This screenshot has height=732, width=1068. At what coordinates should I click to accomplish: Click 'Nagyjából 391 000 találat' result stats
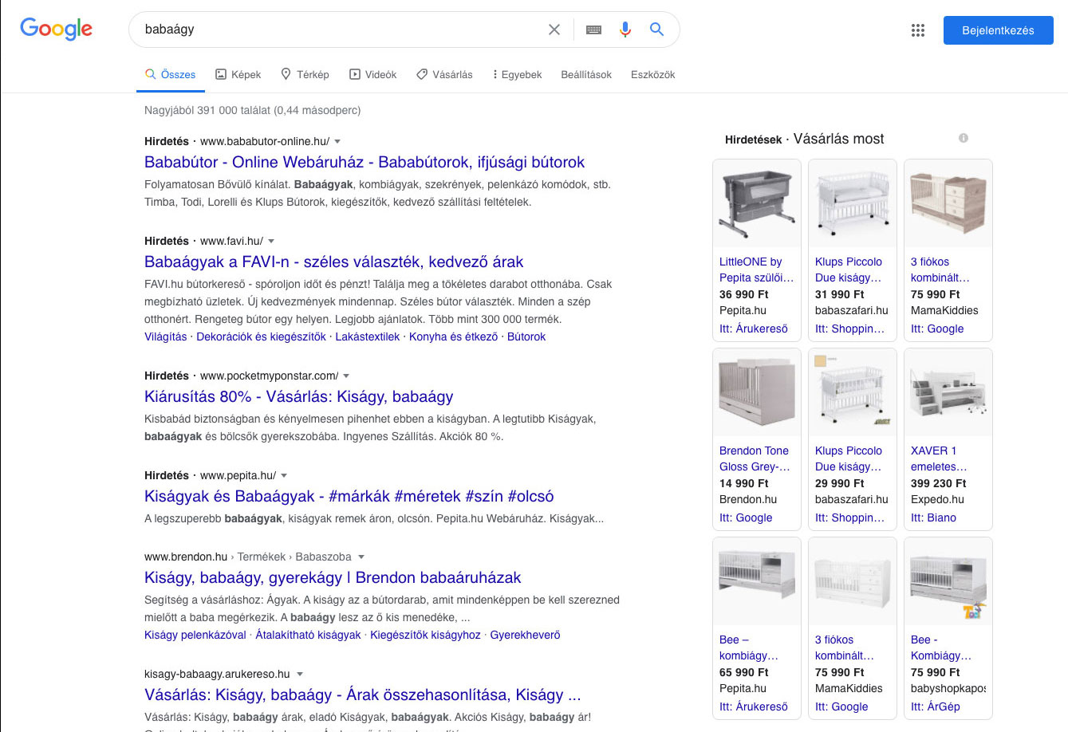tap(252, 110)
